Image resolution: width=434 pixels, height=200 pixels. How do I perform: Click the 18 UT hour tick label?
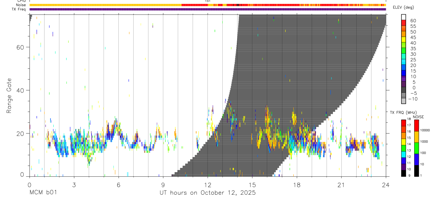(x=297, y=185)
